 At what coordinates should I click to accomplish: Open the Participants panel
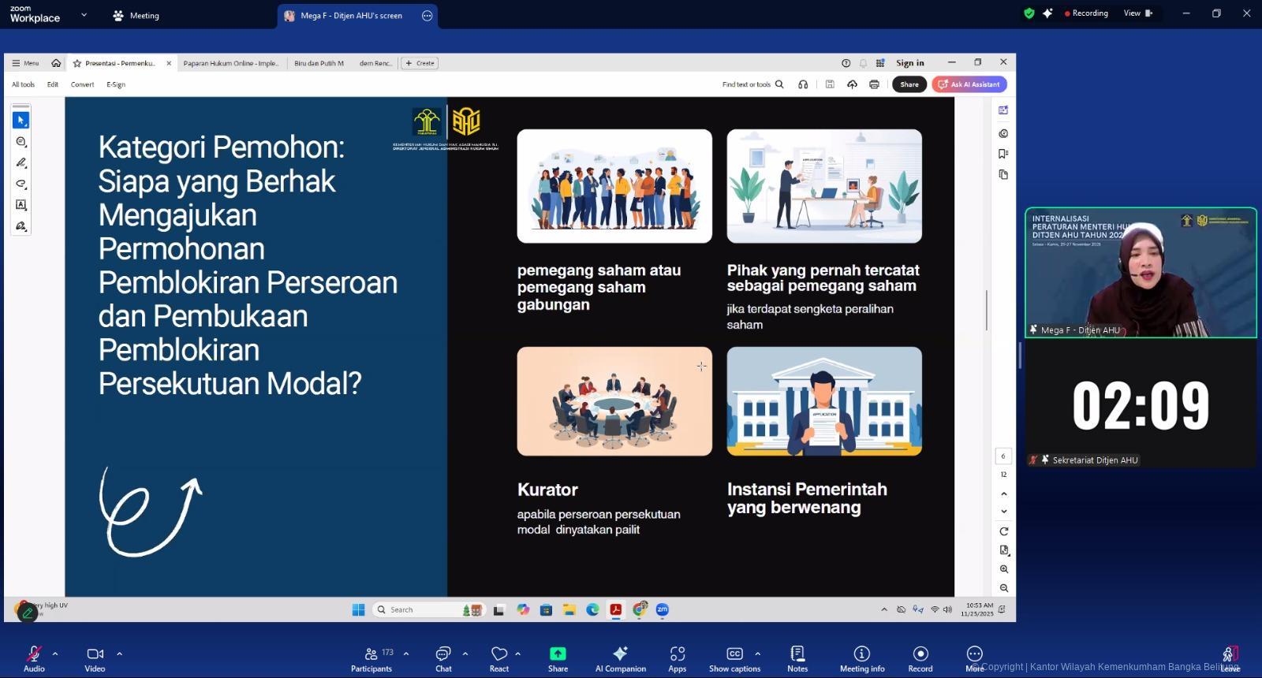coord(371,658)
